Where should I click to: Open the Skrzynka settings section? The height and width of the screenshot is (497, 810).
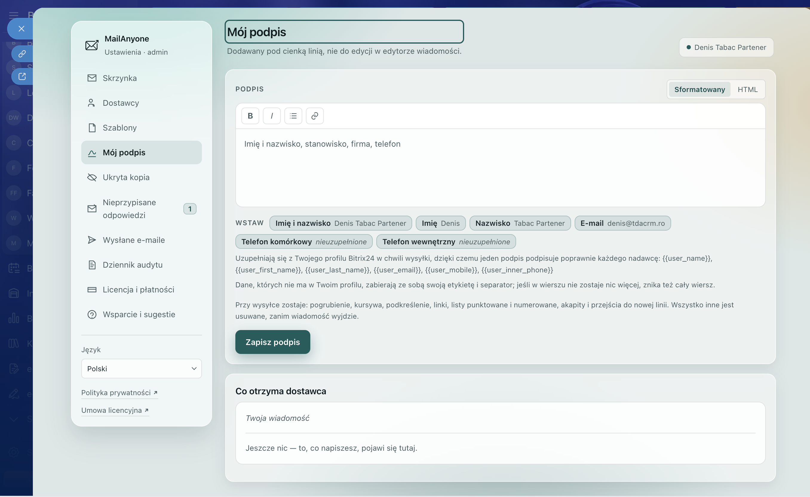pos(141,78)
